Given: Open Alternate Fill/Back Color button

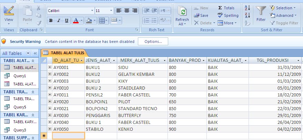Looking at the screenshot, I should (x=116, y=21).
